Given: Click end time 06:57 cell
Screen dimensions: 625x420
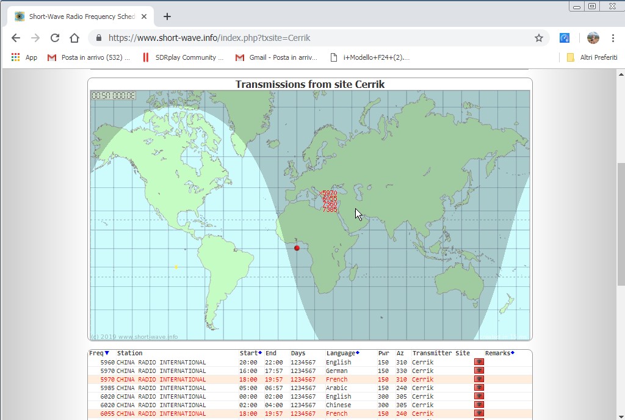Looking at the screenshot, I should coord(274,388).
